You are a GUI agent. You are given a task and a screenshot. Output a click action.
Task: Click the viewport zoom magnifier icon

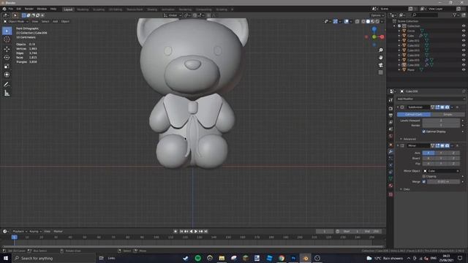point(380,50)
